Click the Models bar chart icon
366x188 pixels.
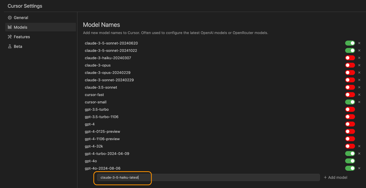[x=10, y=27]
